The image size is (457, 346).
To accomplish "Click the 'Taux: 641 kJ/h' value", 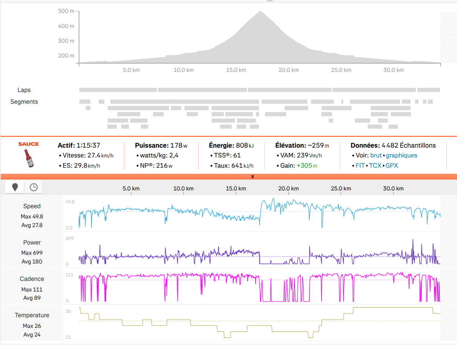I will [234, 166].
